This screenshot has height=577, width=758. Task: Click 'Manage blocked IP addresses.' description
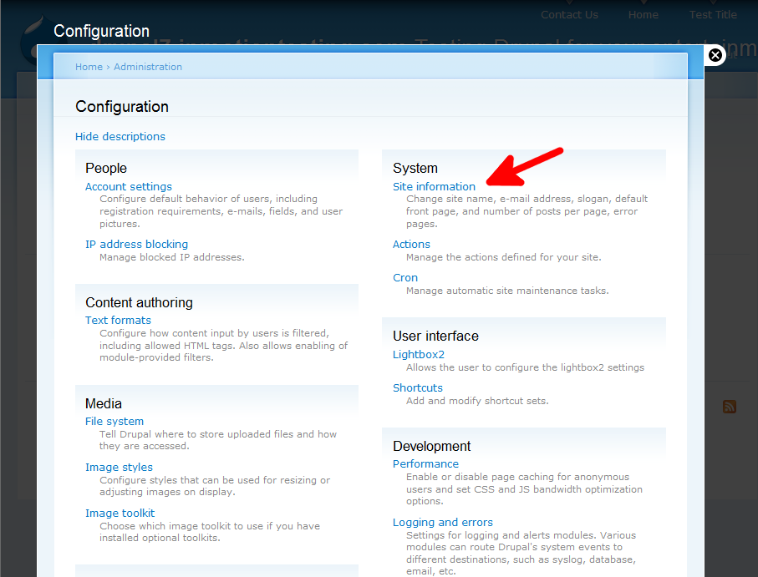[172, 257]
